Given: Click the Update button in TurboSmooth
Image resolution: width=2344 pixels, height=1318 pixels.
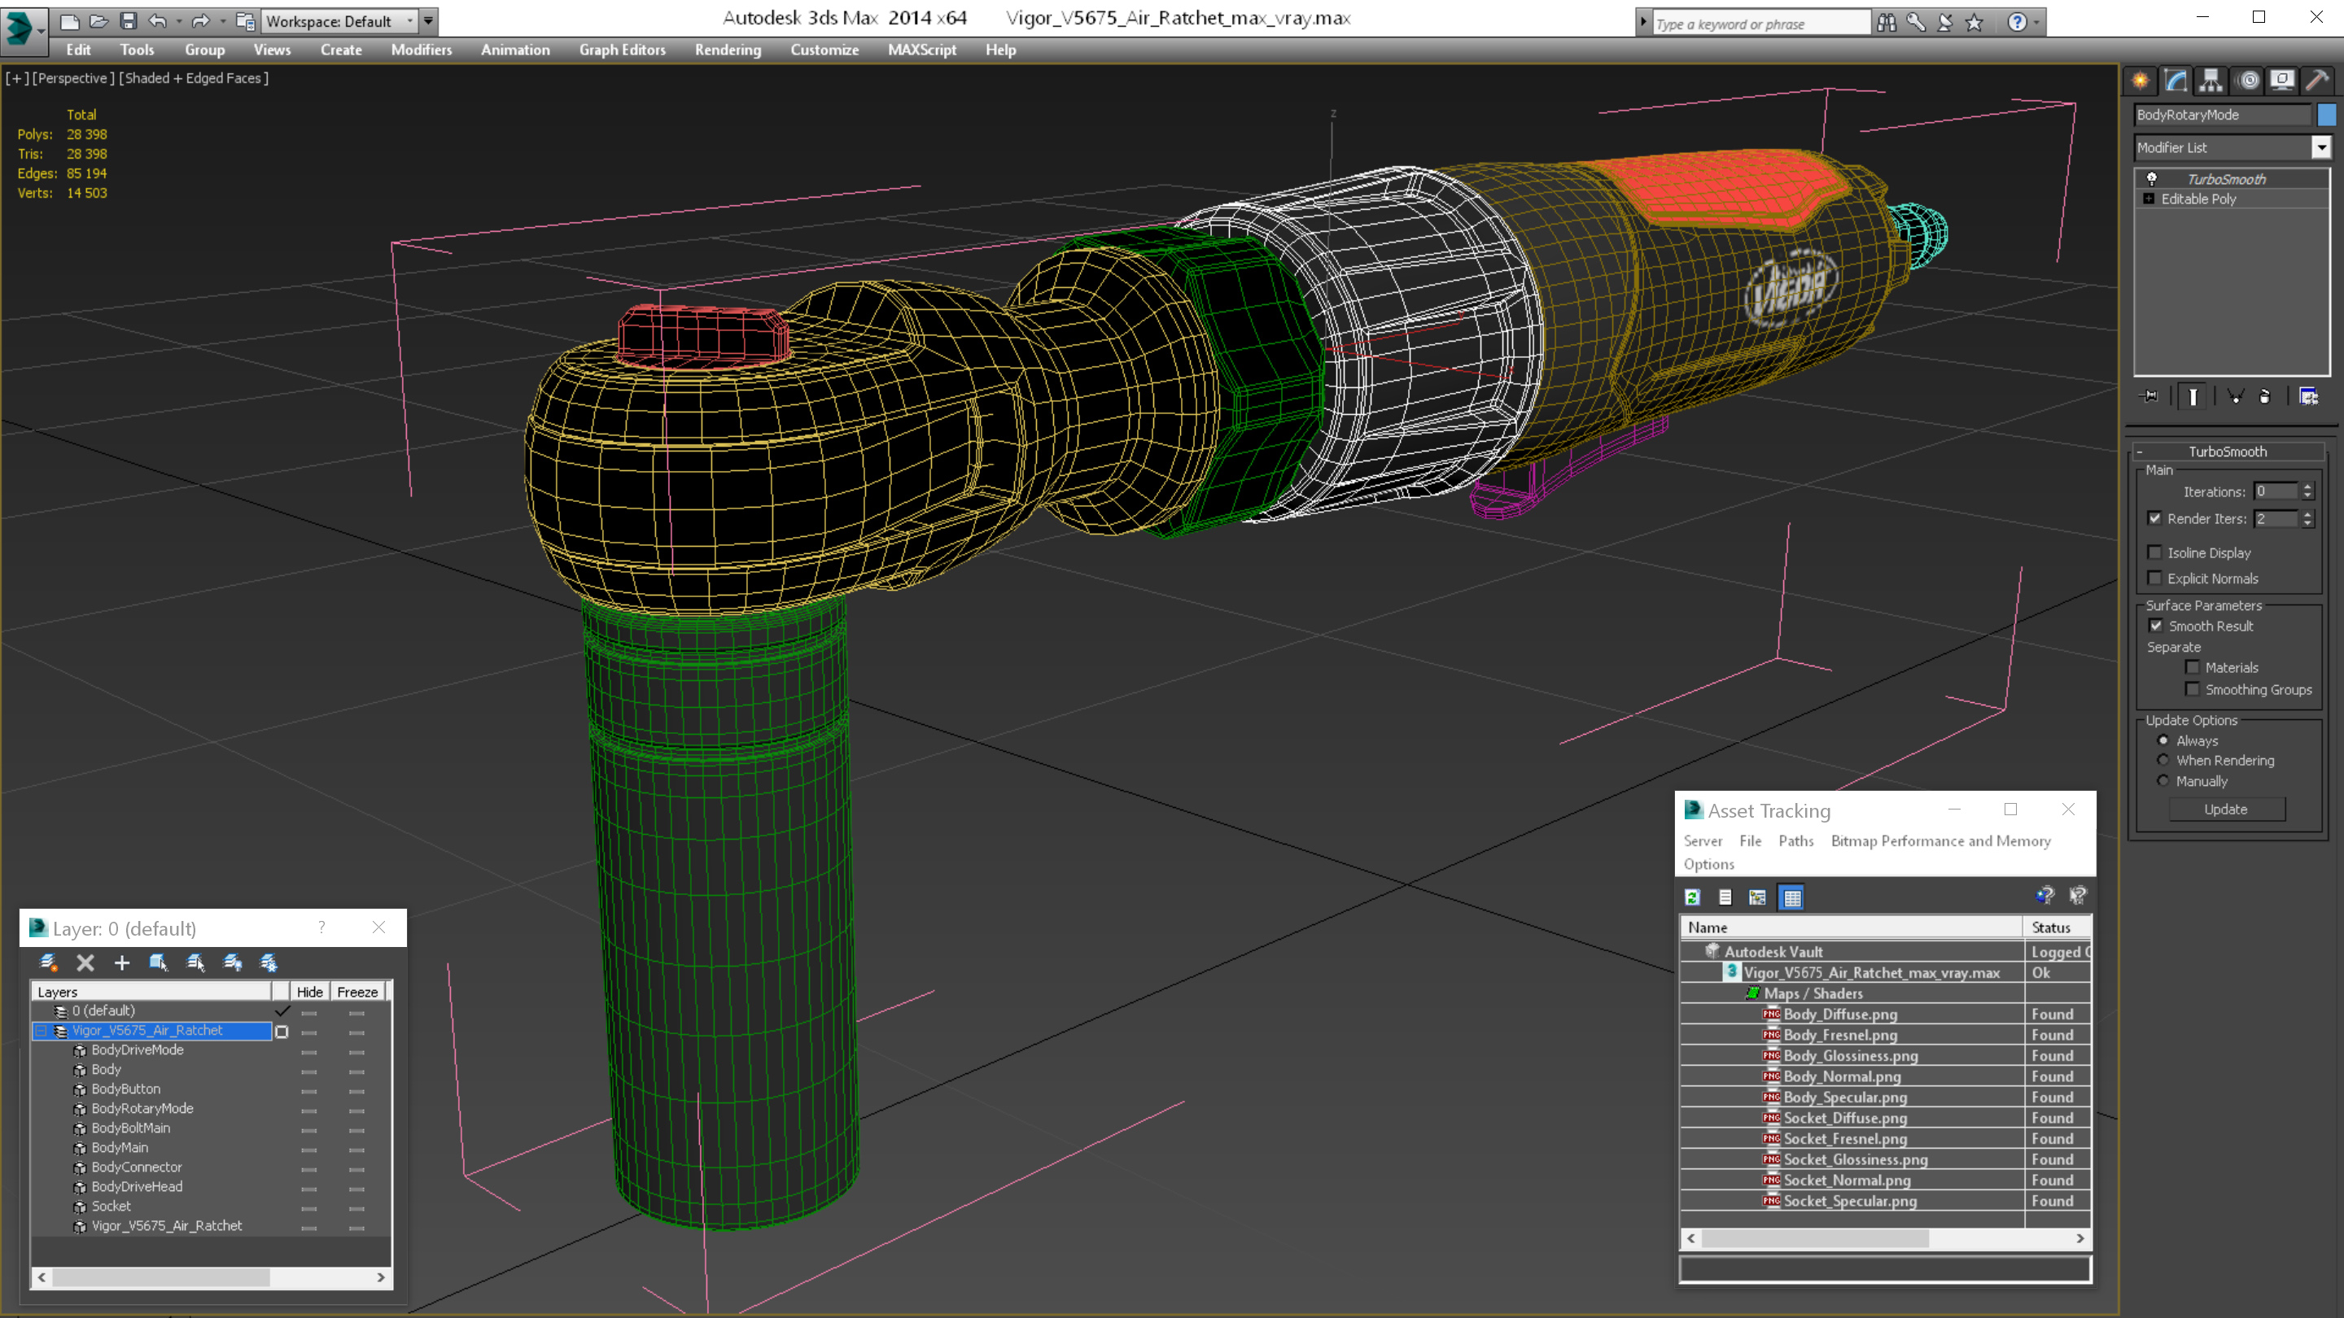Looking at the screenshot, I should 2226,810.
